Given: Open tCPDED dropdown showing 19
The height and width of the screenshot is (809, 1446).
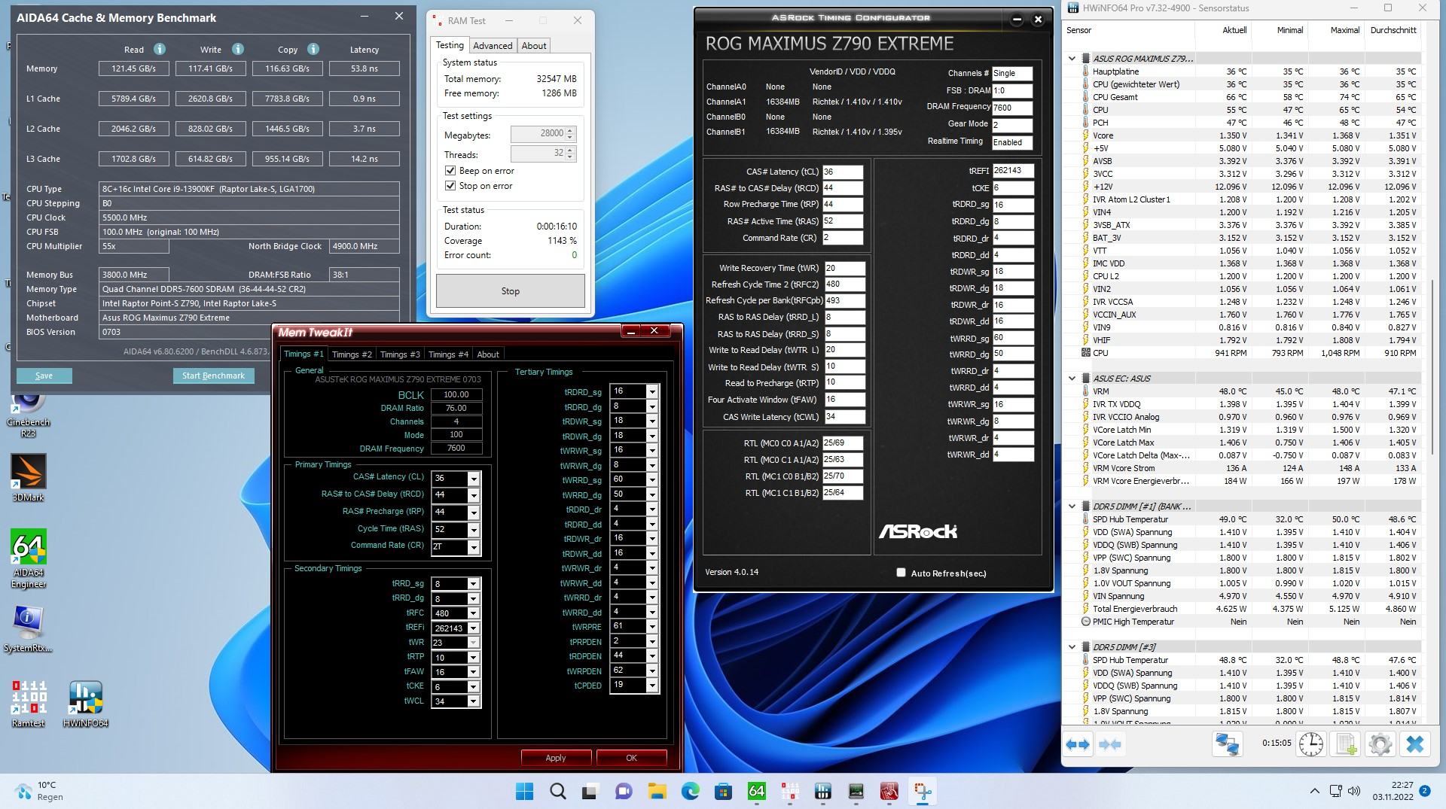Looking at the screenshot, I should 652,686.
